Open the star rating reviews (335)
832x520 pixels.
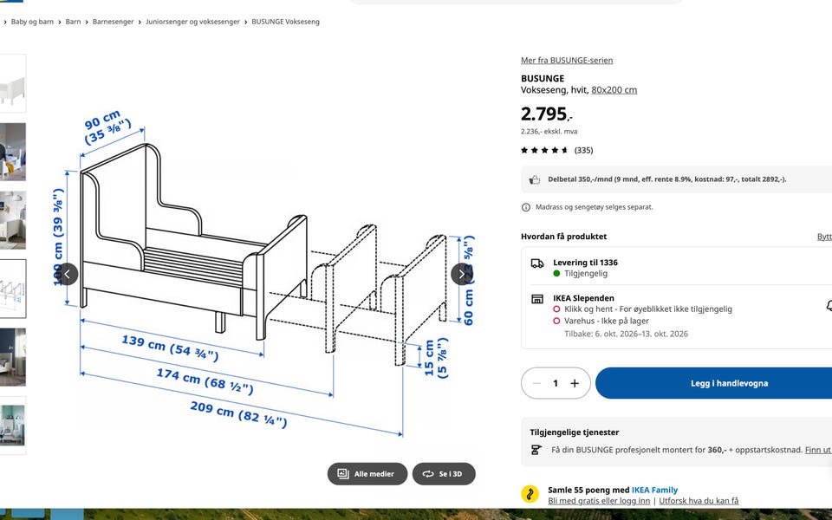pyautogui.click(x=556, y=150)
